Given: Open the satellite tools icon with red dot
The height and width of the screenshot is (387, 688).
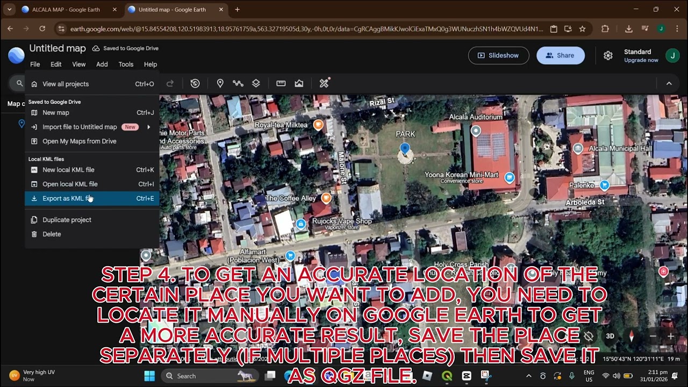Looking at the screenshot, I should (x=324, y=83).
